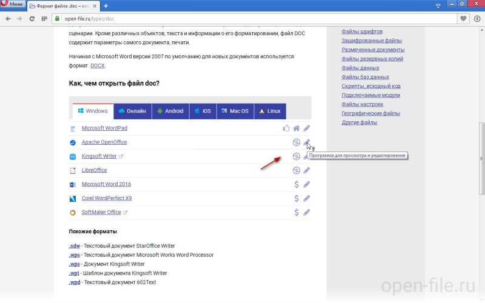Click the thumbs-up icon for Microsoft WordPad
This screenshot has height=303, width=485.
tap(286, 128)
